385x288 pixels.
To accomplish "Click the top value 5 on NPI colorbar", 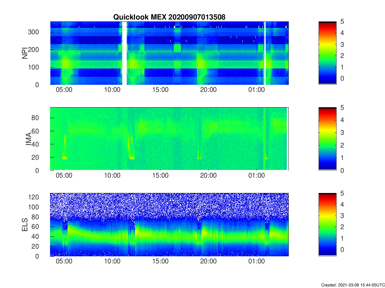I will pos(342,21).
